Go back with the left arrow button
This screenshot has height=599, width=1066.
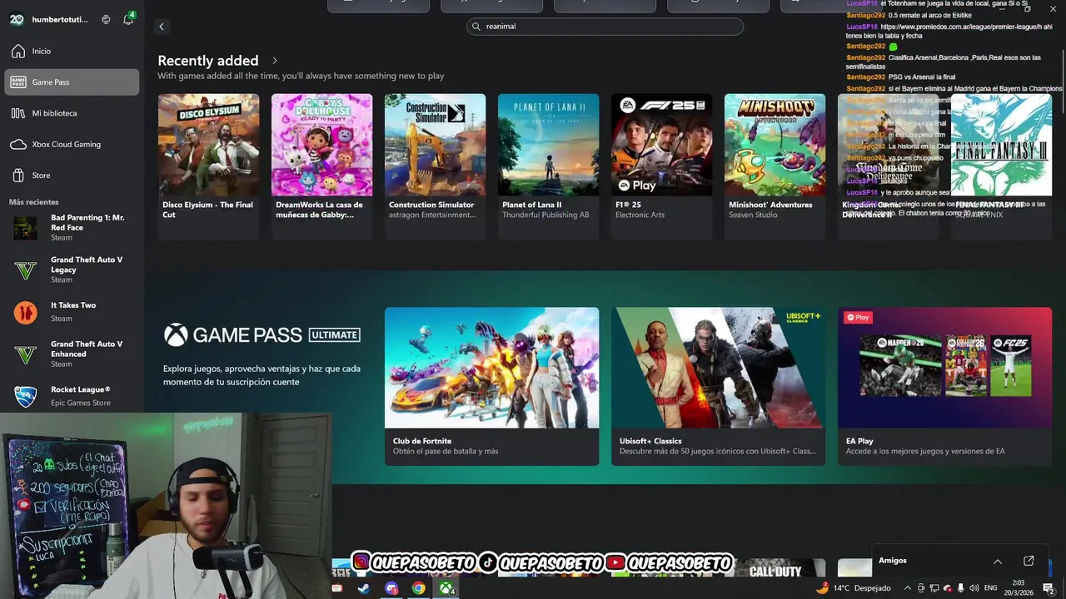tap(162, 27)
